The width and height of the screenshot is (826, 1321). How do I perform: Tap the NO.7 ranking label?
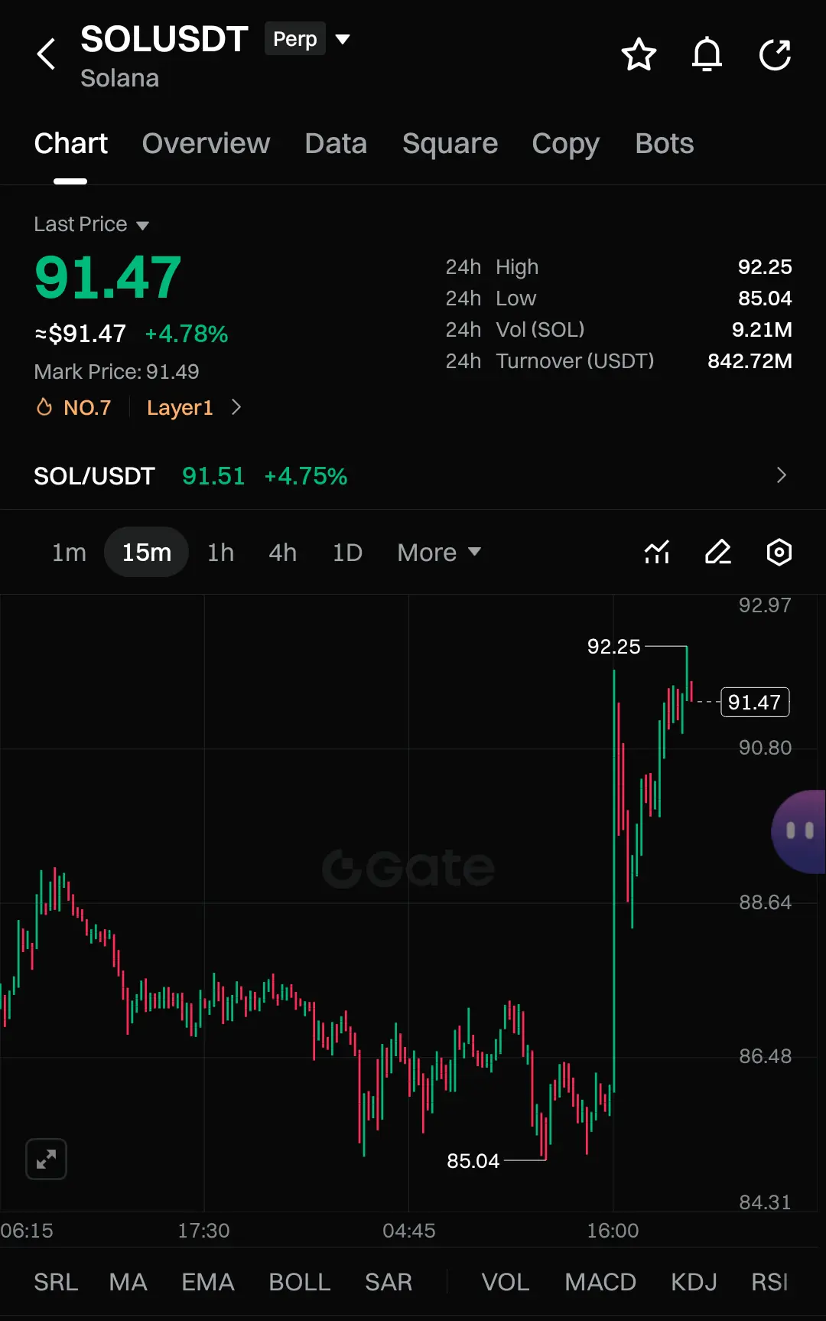(x=87, y=407)
